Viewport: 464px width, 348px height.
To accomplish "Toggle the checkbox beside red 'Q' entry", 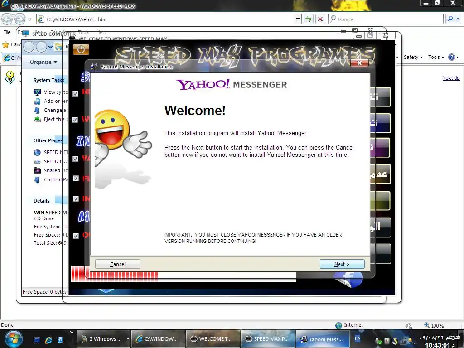I will (x=76, y=236).
